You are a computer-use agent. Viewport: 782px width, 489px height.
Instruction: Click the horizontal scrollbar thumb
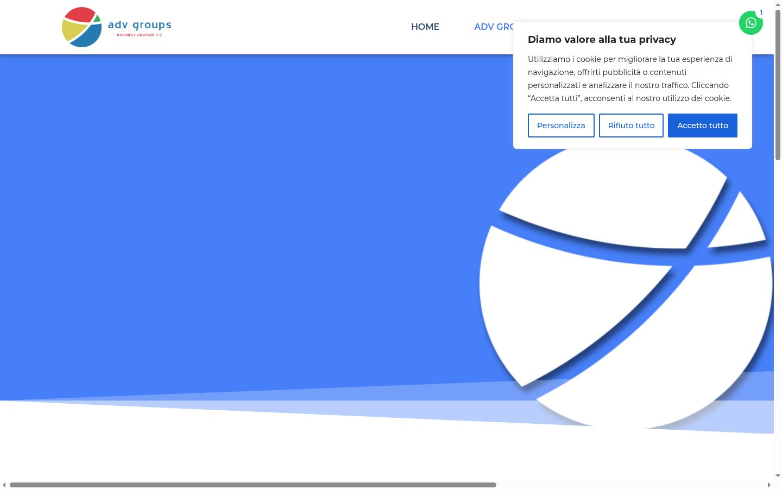(253, 485)
